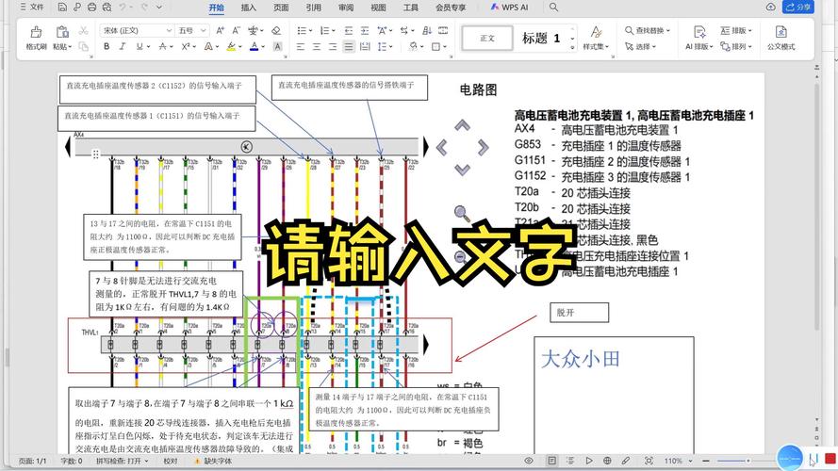Toggle Superscript X² formatting

pyautogui.click(x=186, y=46)
